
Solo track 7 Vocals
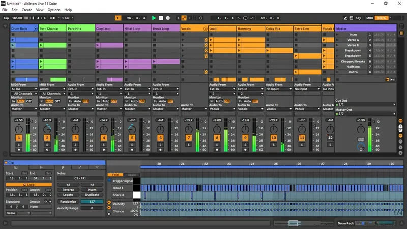(189, 145)
